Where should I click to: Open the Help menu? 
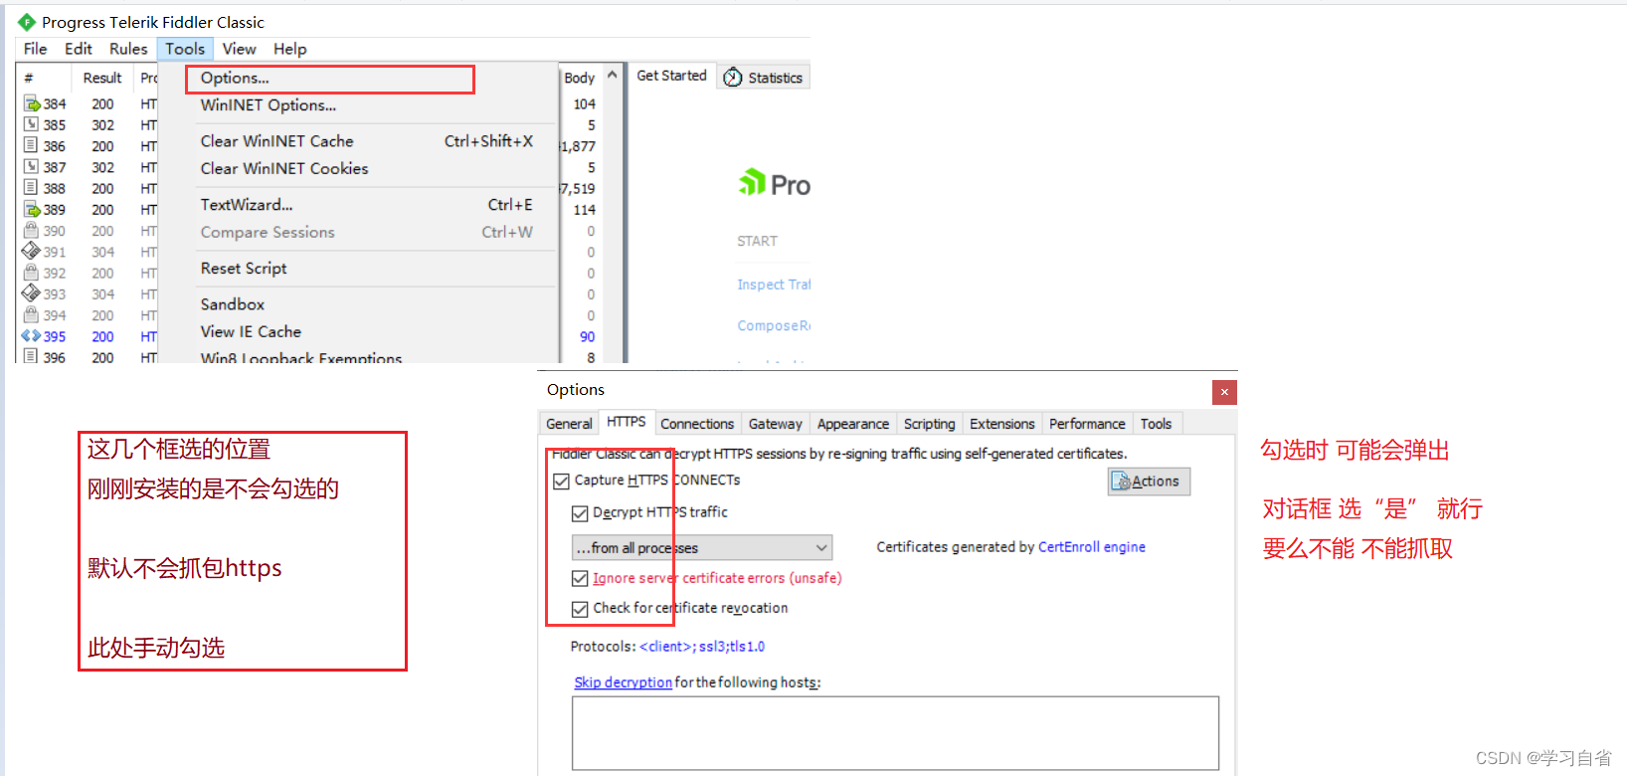[x=290, y=49]
